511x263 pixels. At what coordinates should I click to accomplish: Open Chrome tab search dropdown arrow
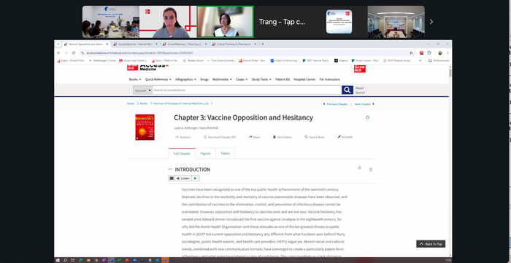tap(58, 44)
